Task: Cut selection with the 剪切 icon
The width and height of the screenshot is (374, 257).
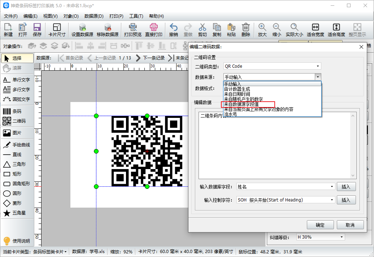Action: (202, 30)
